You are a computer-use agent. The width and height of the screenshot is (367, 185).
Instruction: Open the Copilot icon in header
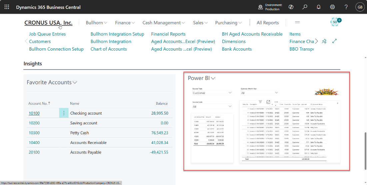(291, 7)
